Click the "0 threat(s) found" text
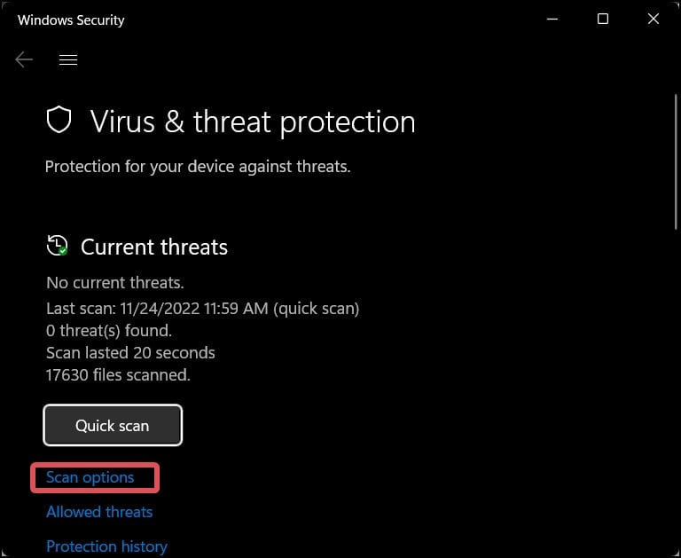Viewport: 681px width, 558px height. coord(109,331)
